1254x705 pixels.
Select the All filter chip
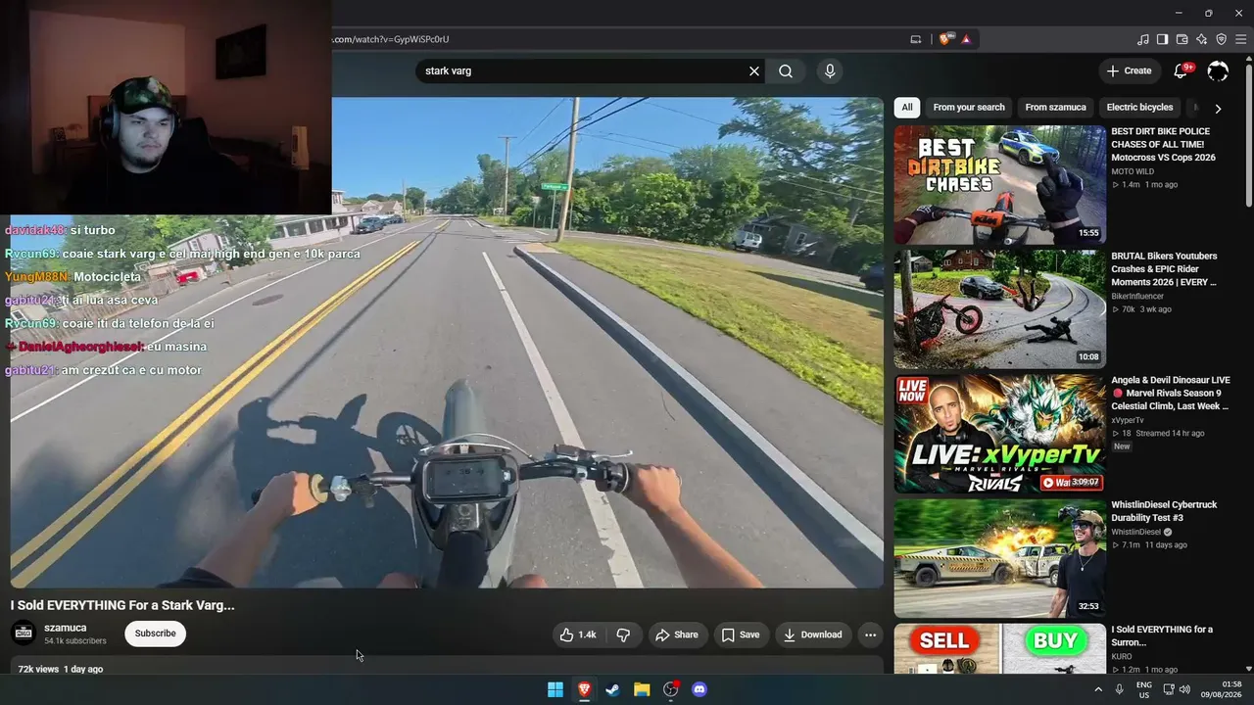[x=907, y=108]
